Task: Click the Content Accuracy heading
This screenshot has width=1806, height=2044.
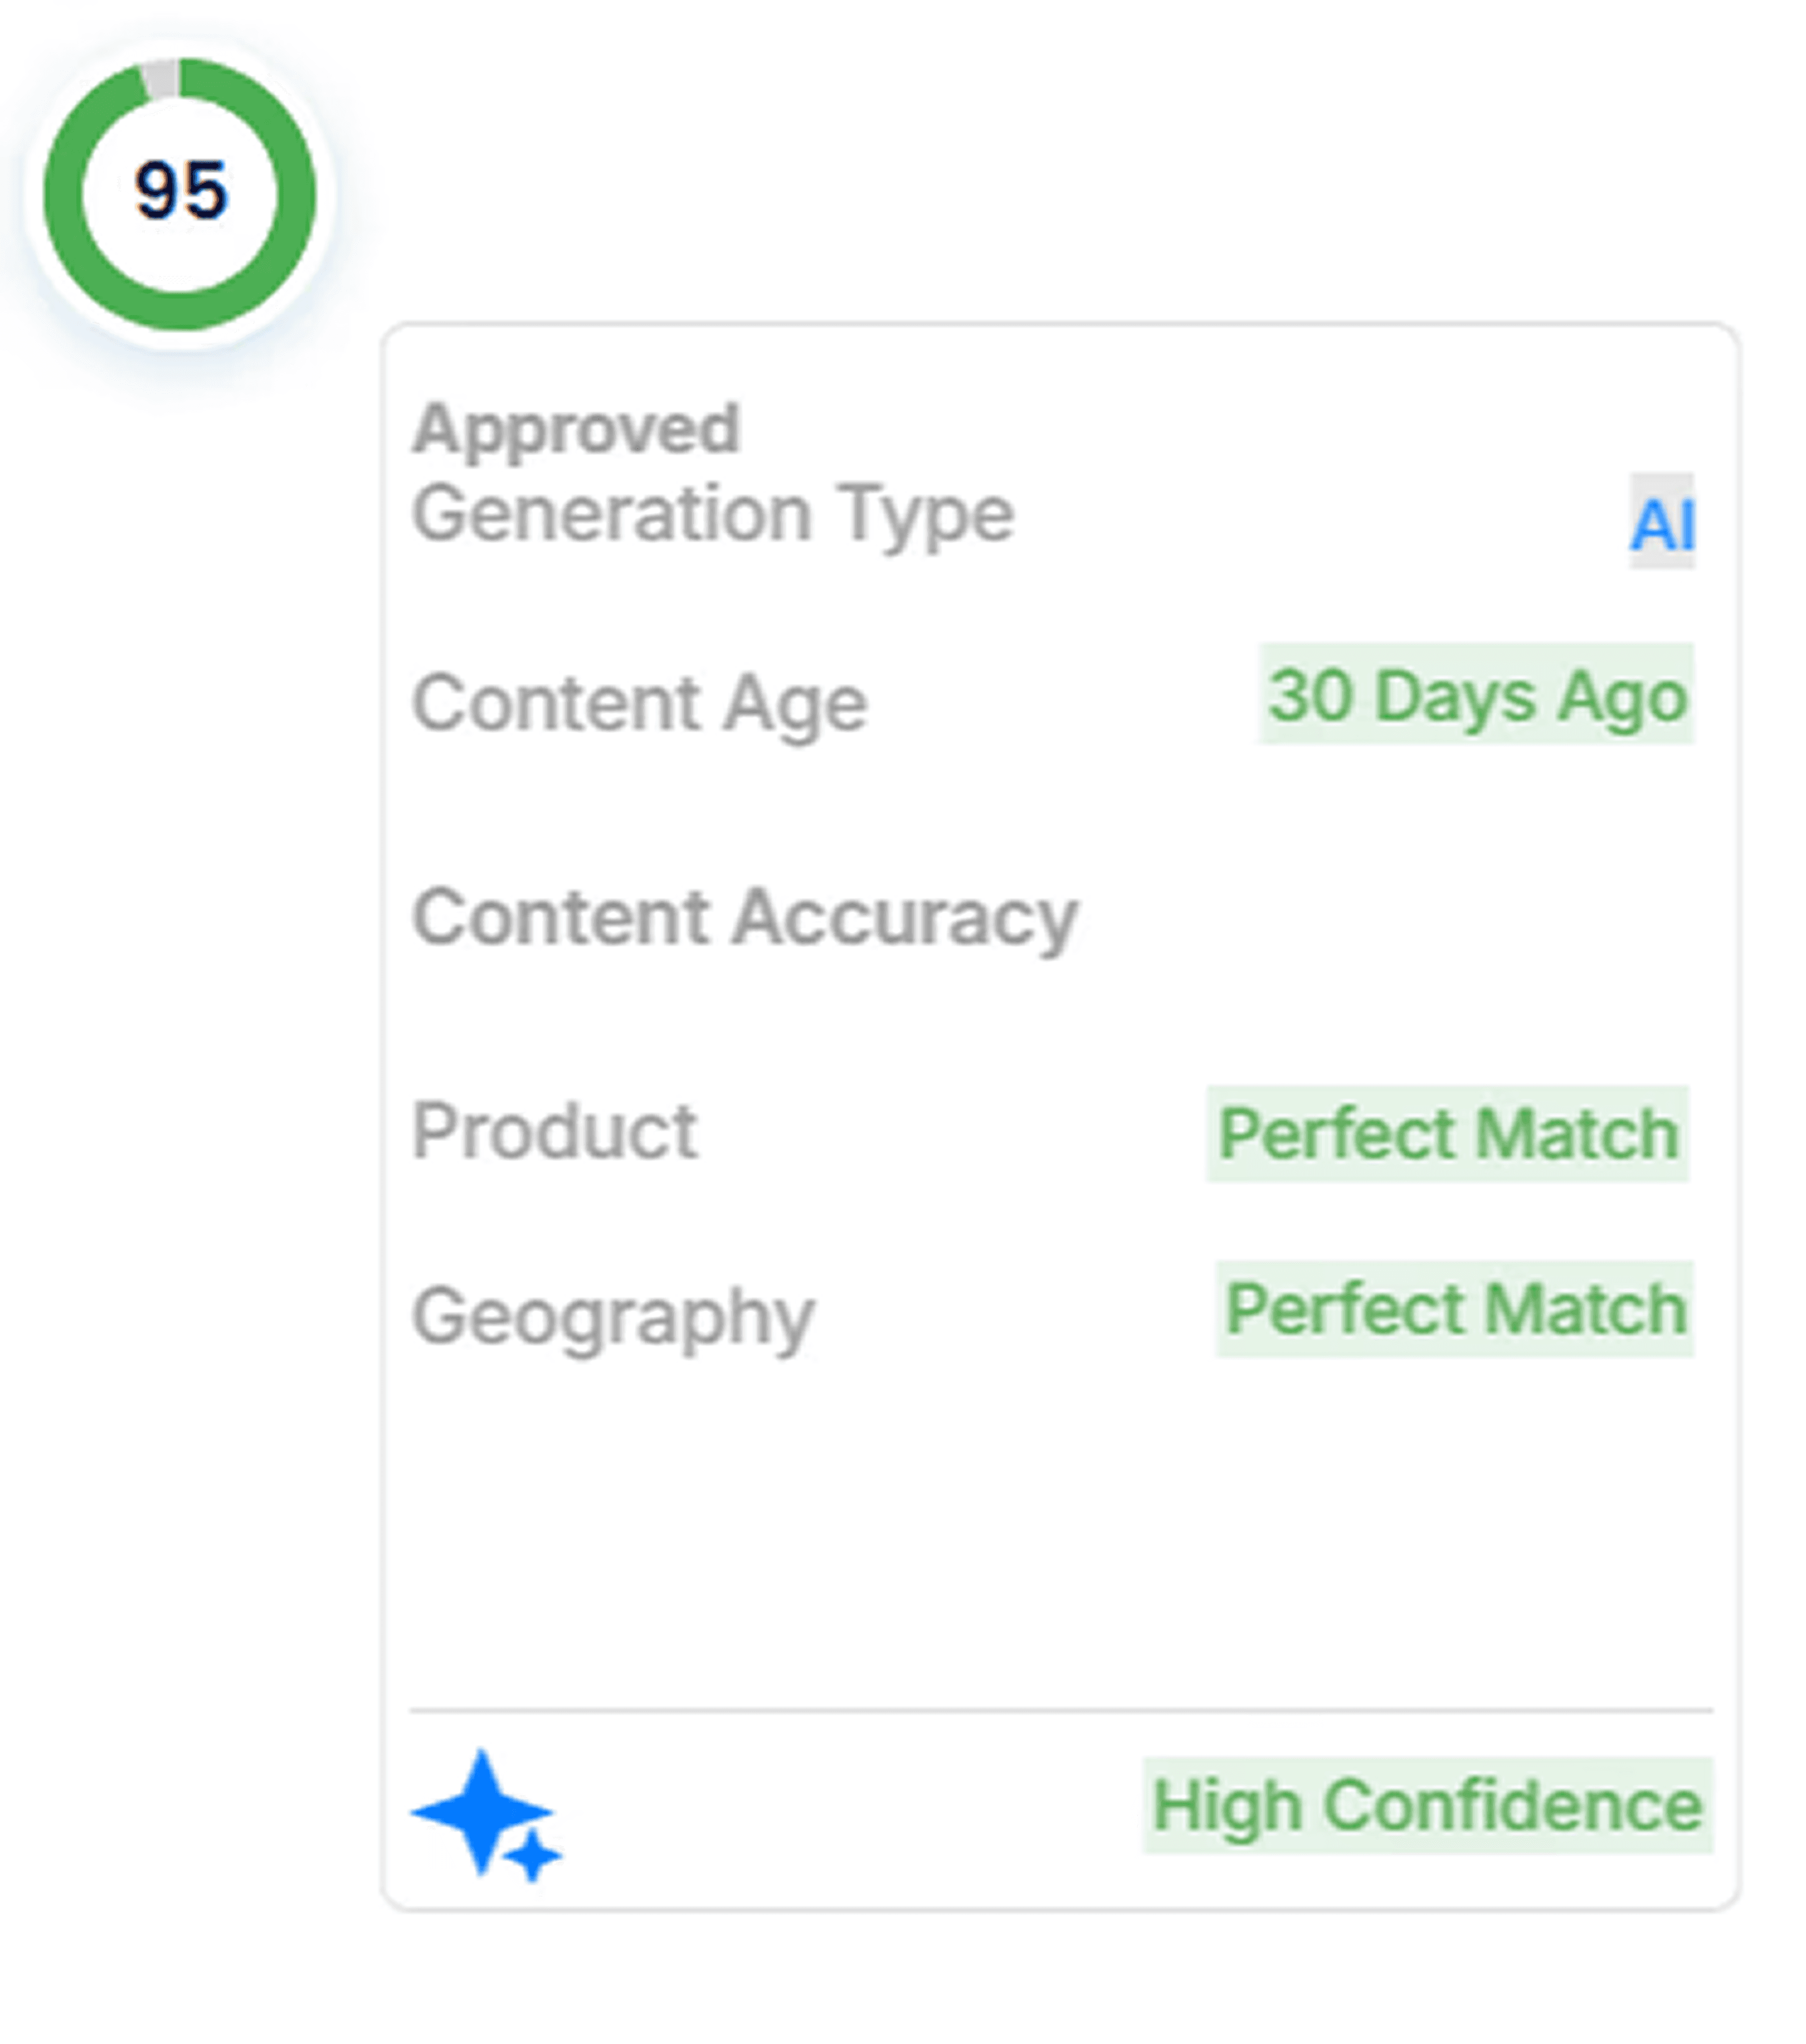Action: pos(744,918)
